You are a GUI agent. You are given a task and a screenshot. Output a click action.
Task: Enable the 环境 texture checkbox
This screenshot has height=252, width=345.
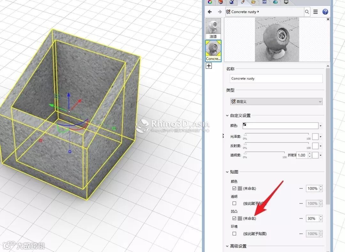(234, 233)
